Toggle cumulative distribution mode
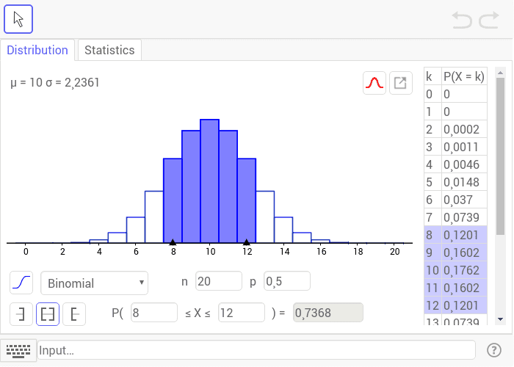Image resolution: width=514 pixels, height=367 pixels. pos(21,283)
